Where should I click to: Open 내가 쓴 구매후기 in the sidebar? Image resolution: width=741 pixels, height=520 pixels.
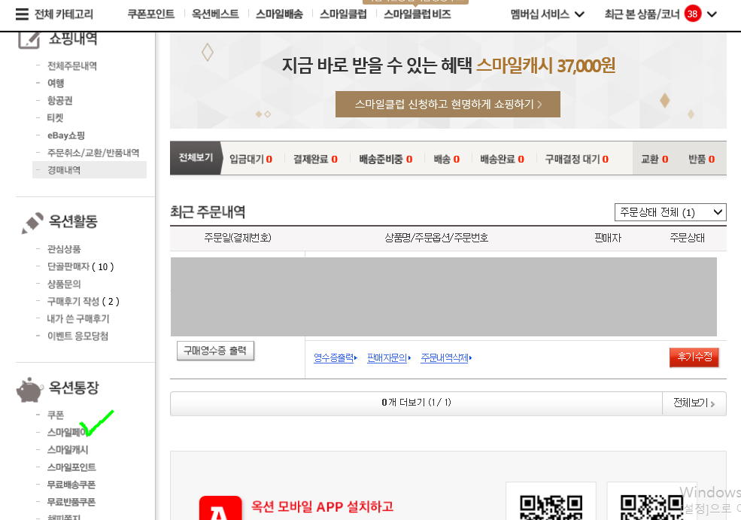(78, 318)
